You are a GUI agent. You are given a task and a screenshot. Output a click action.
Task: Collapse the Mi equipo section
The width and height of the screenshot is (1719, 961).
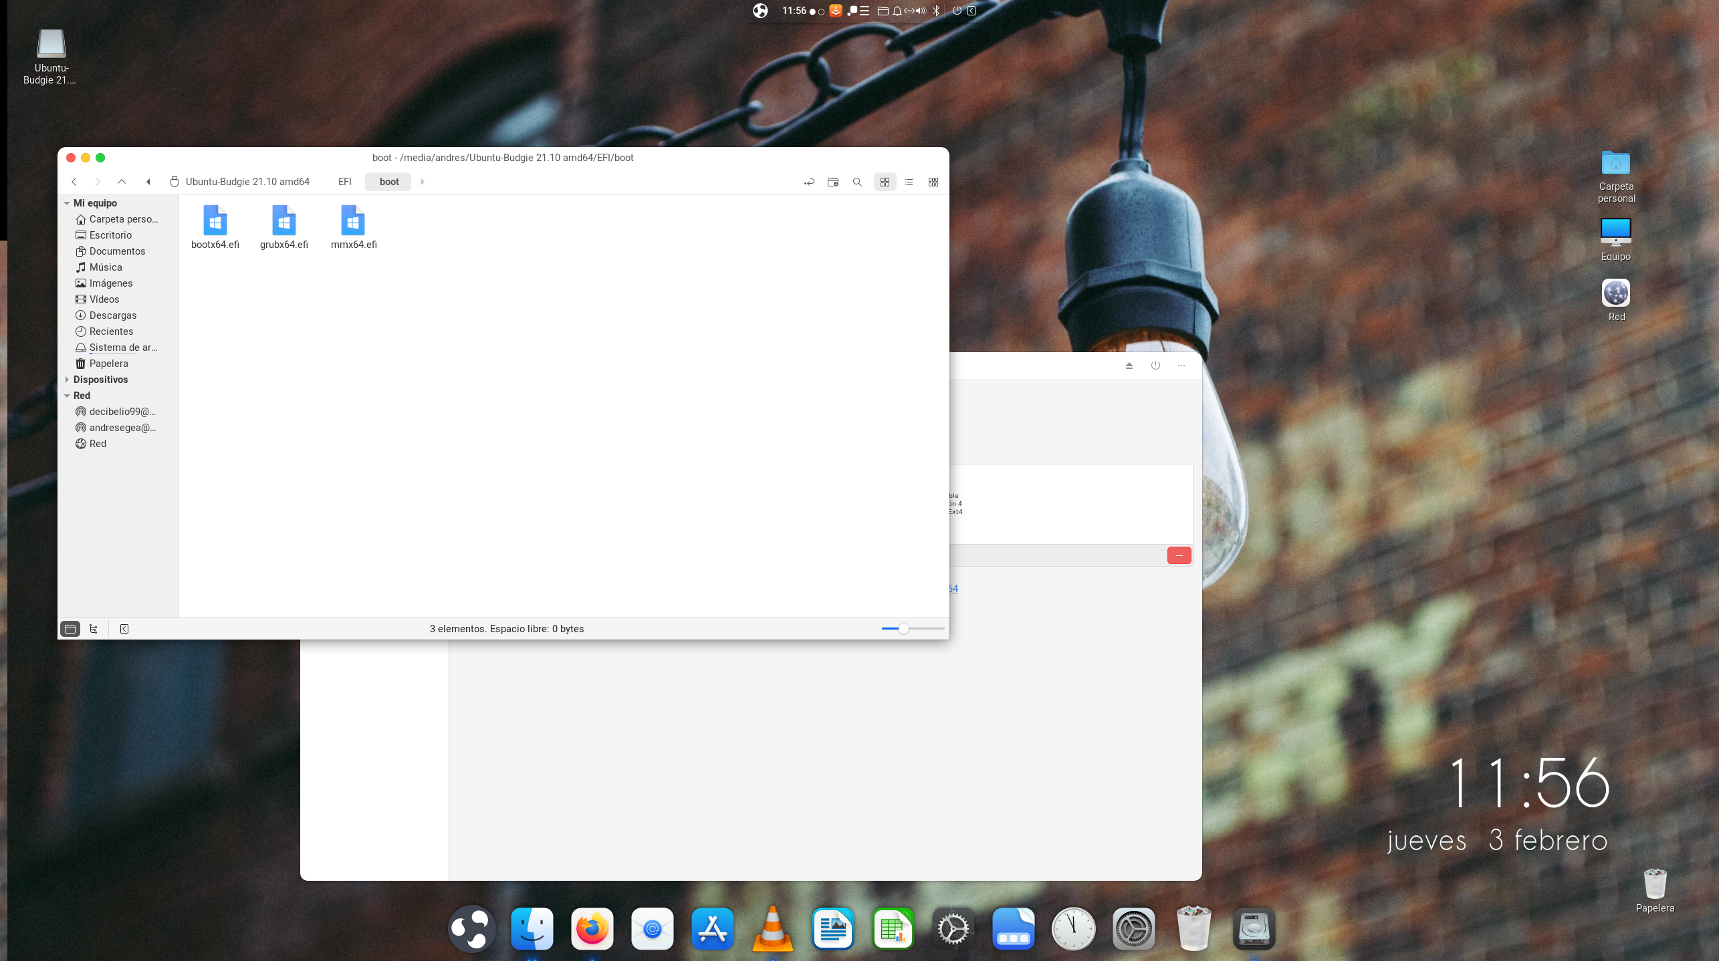[x=67, y=203]
